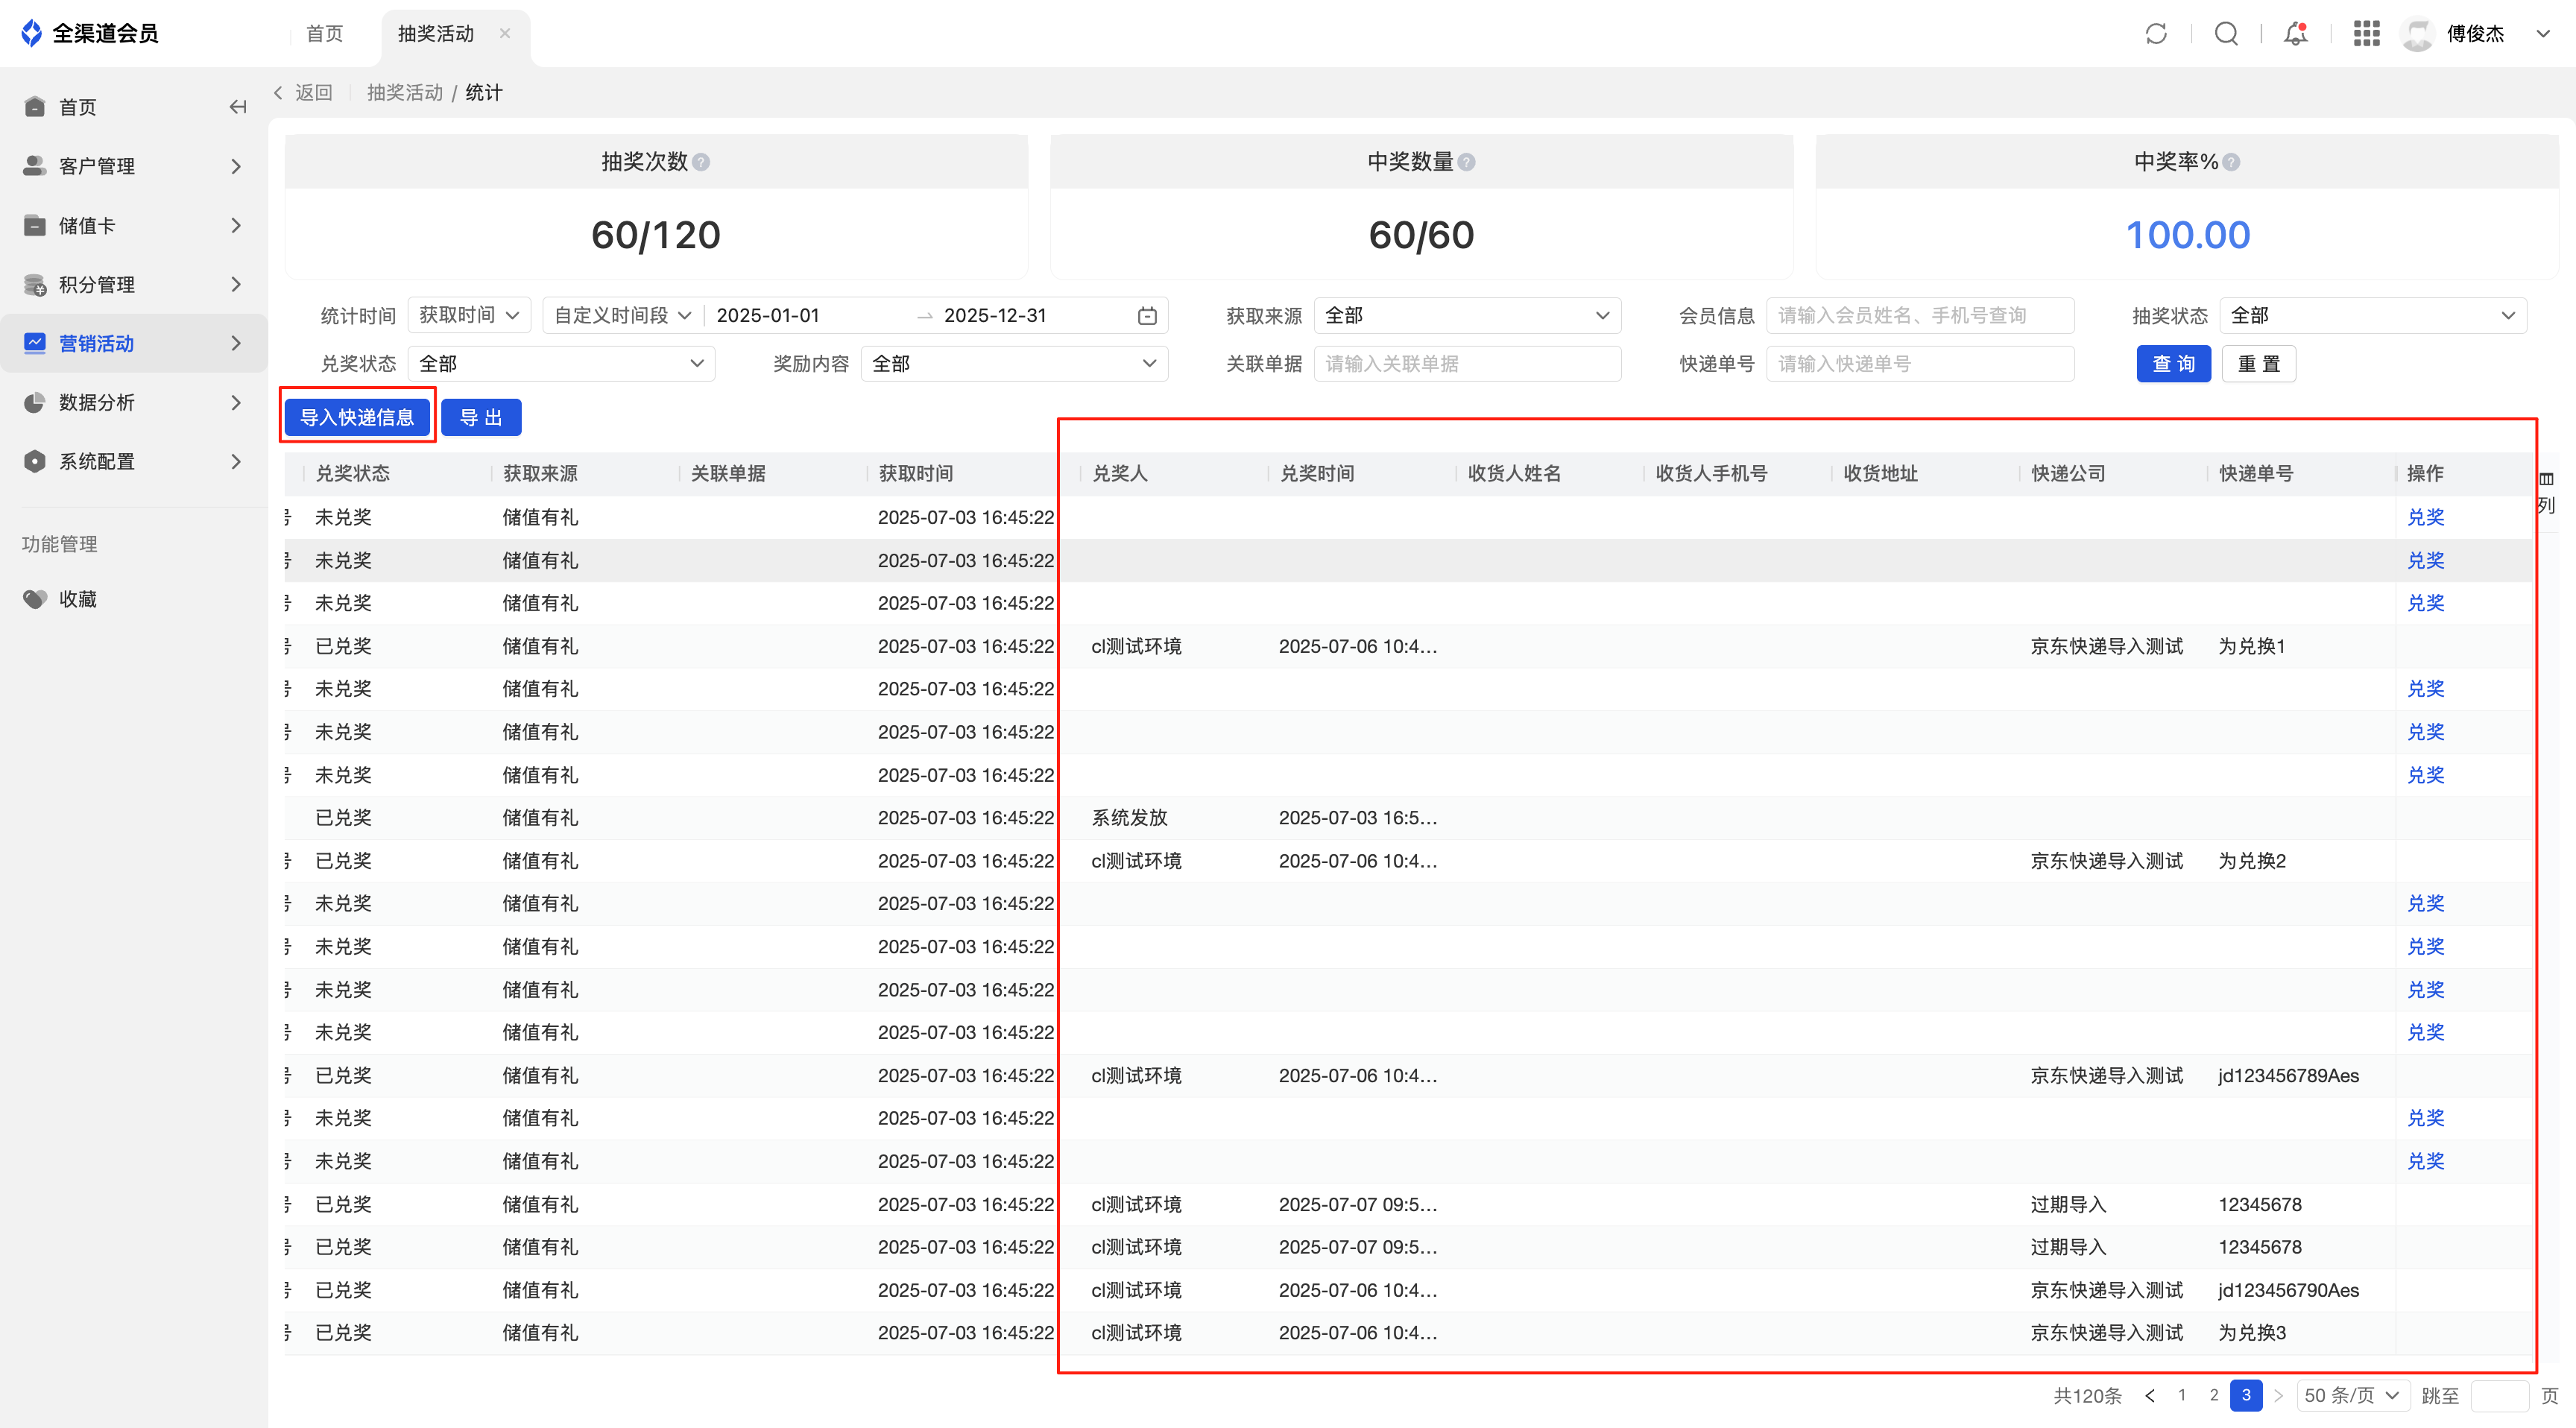
Task: Open the 获取时间 statistic type dropdown
Action: click(469, 316)
